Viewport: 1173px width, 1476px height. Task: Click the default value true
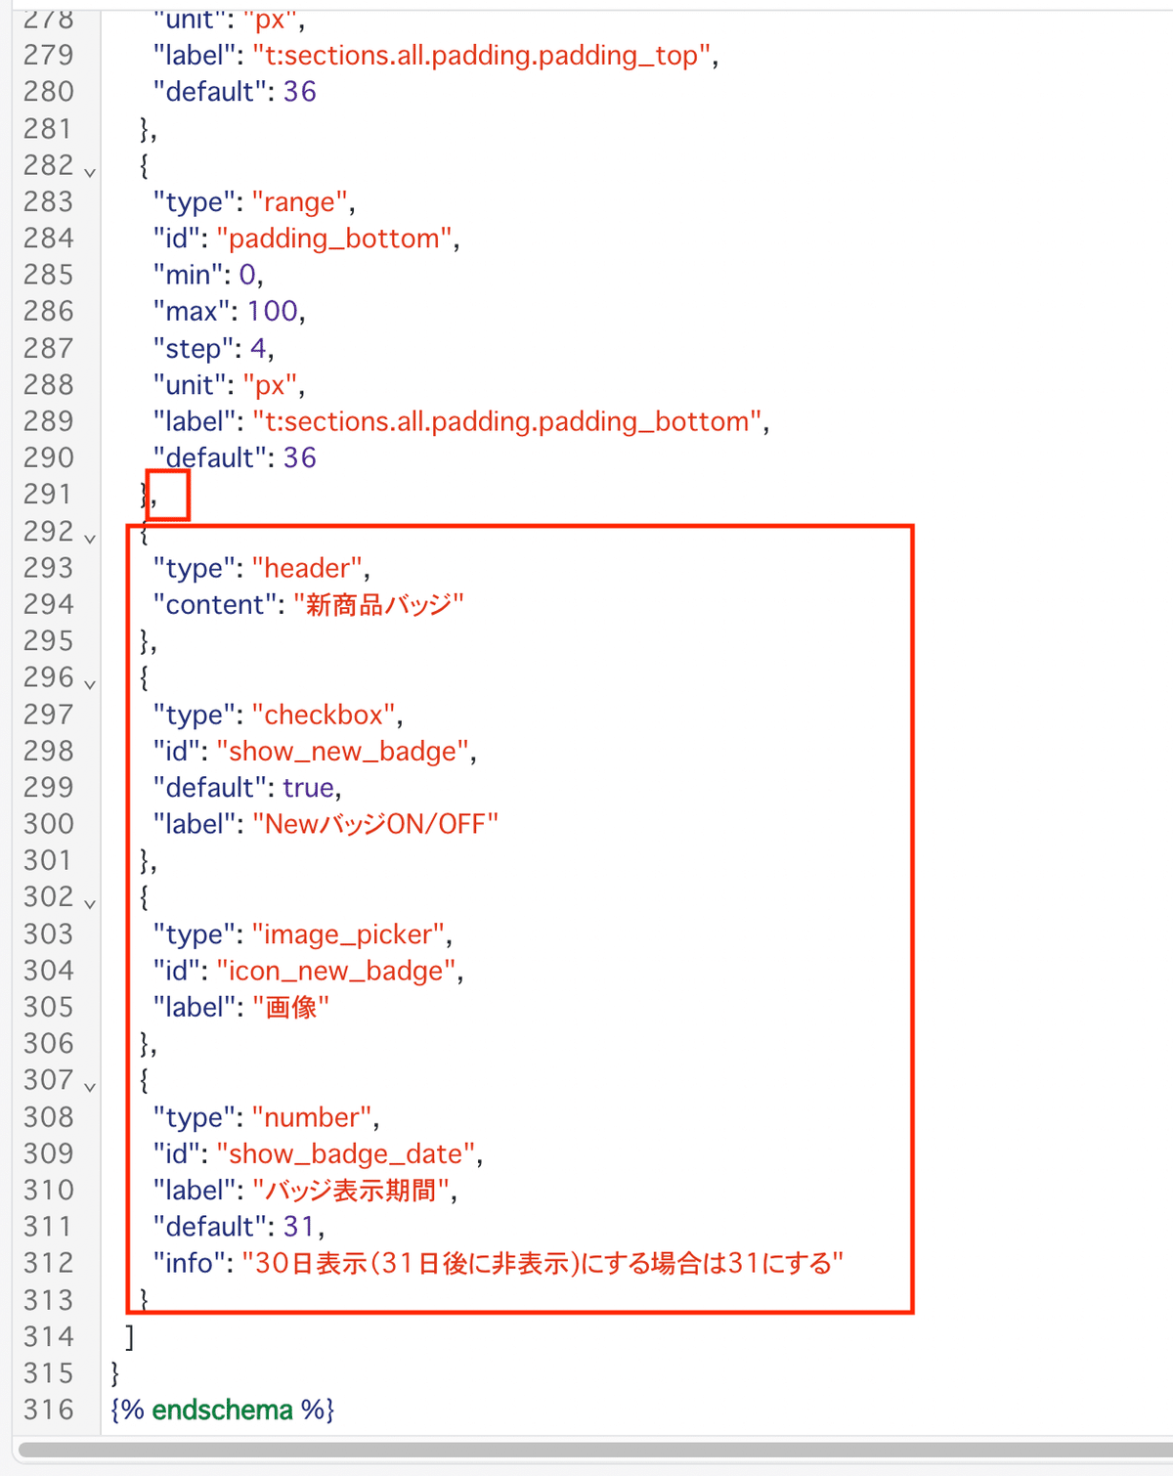click(309, 788)
